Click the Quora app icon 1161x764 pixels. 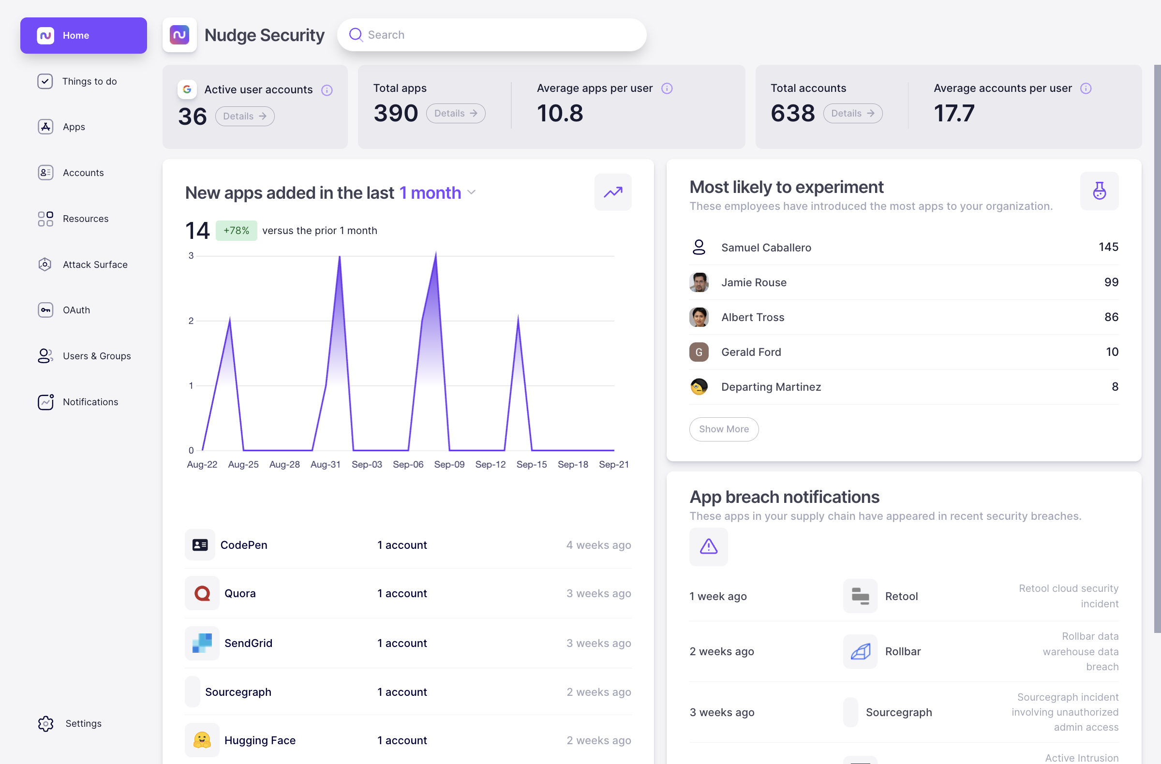[x=202, y=593]
